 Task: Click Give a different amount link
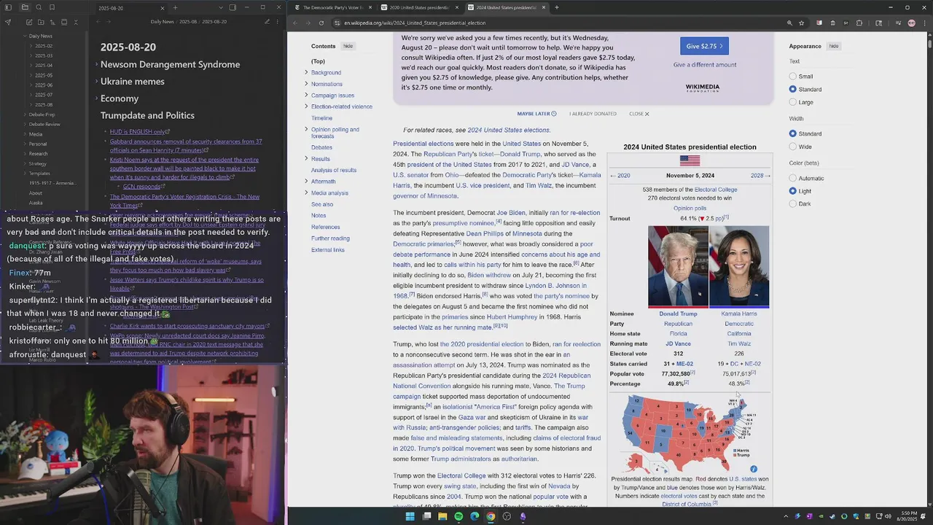[x=704, y=65]
